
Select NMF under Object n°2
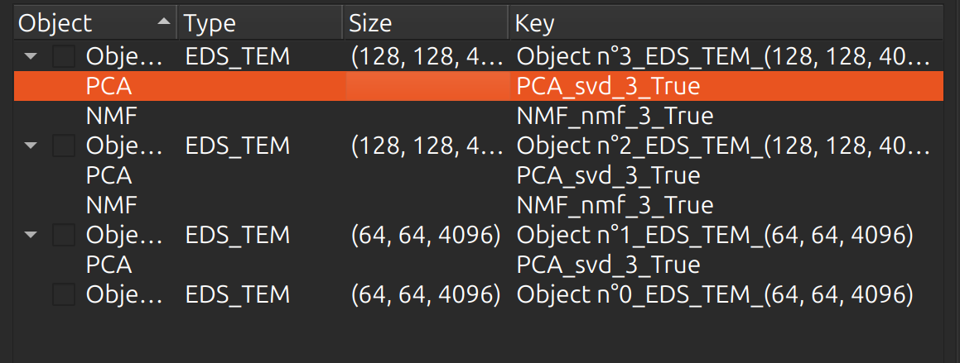(x=112, y=205)
